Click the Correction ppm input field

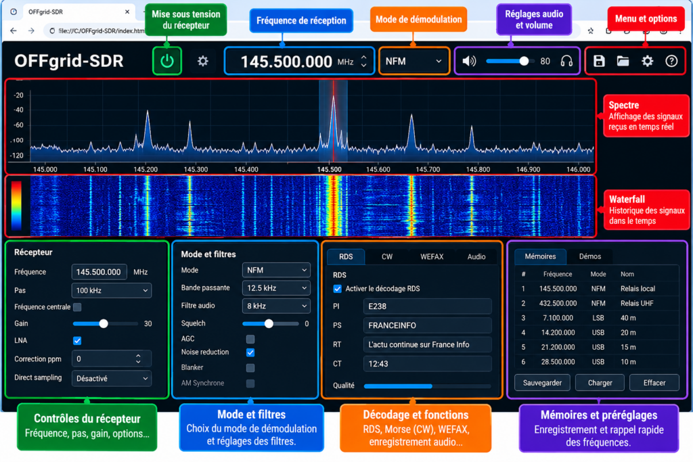(112, 359)
